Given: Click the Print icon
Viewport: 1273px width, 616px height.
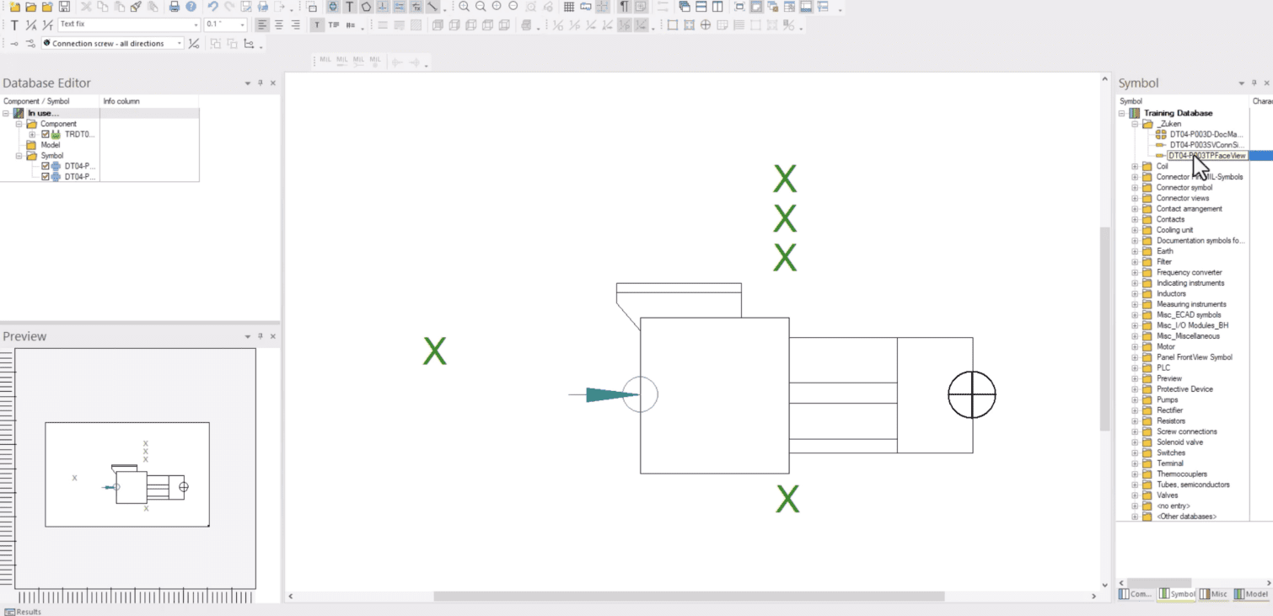Looking at the screenshot, I should point(175,7).
